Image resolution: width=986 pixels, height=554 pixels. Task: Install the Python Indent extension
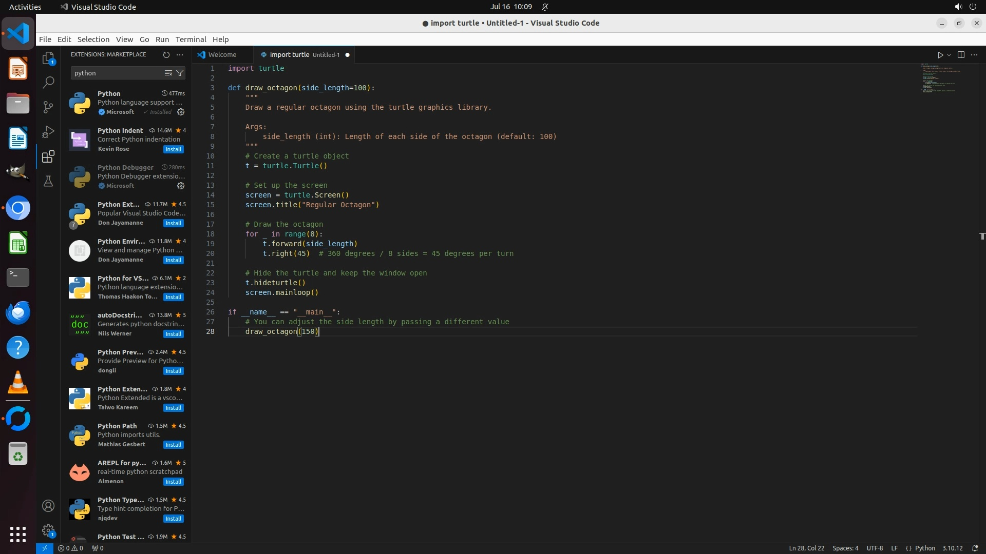173,149
